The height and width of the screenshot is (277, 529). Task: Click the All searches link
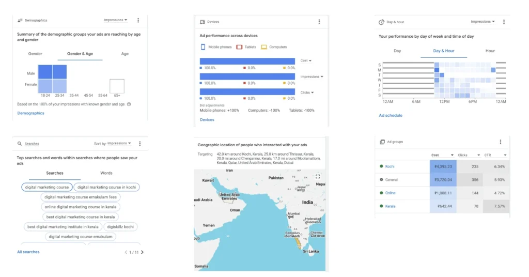tap(28, 252)
